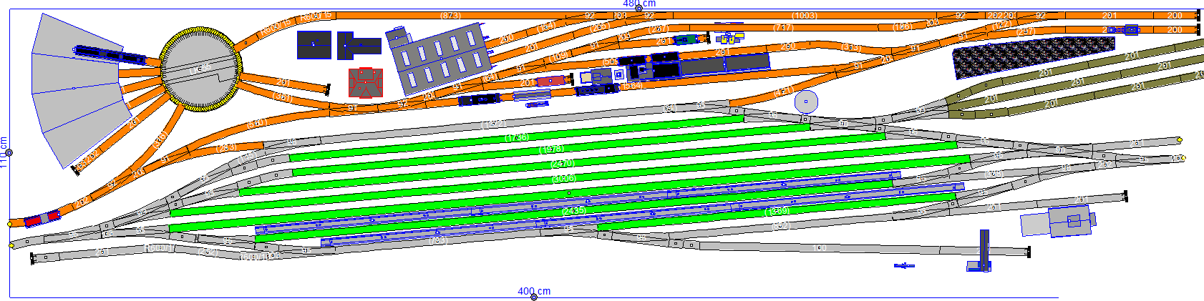Select the green platform labeled (2370)
The image size is (1204, 301).
tap(563, 164)
